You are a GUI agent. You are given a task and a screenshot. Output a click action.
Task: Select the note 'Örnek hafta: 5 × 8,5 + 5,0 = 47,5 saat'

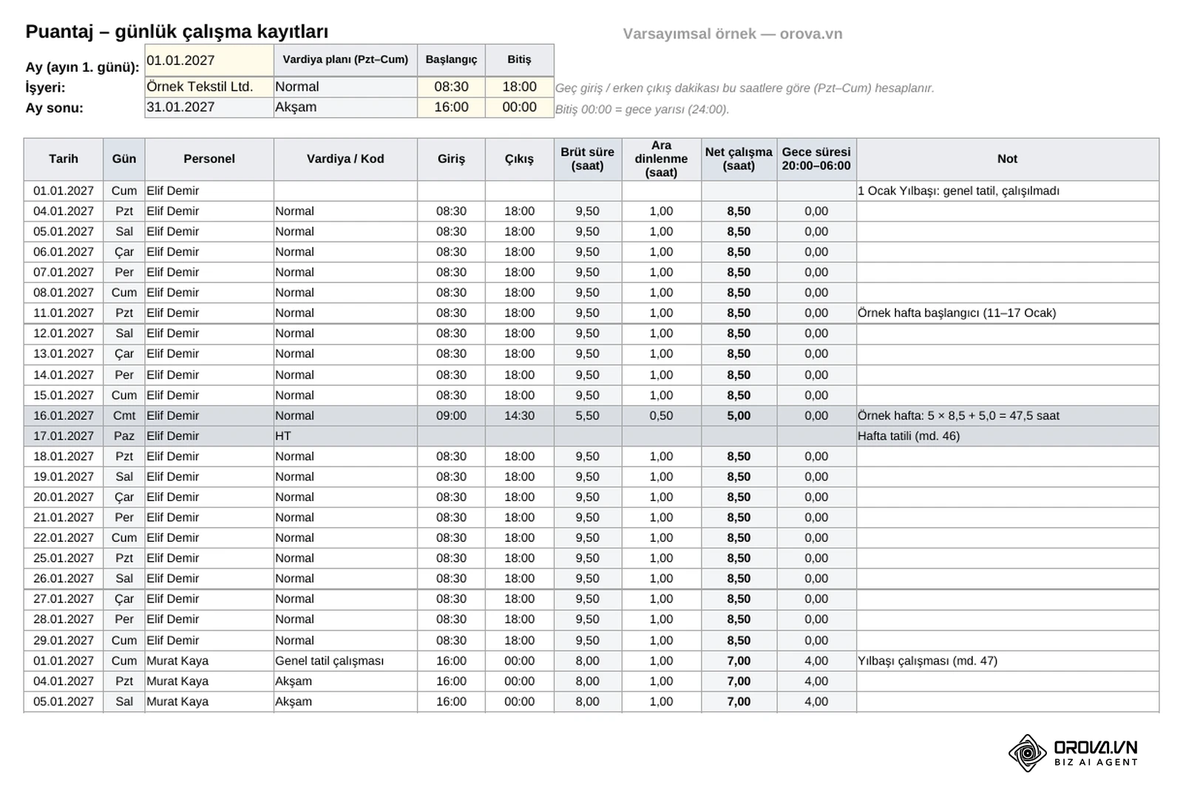coord(958,415)
